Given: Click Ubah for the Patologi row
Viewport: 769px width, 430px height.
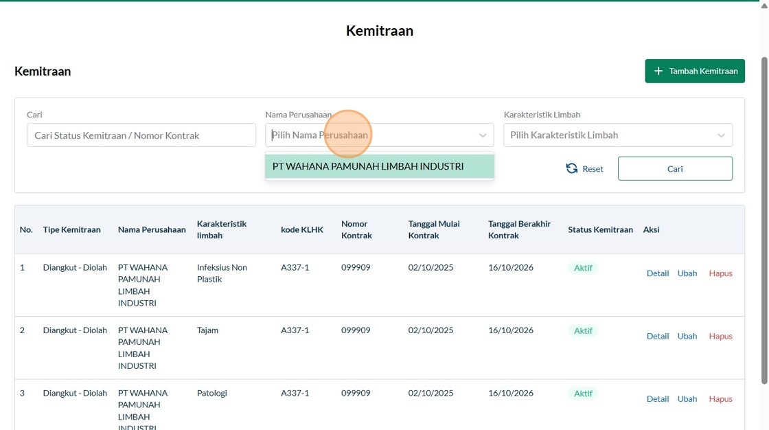Looking at the screenshot, I should click(x=687, y=399).
